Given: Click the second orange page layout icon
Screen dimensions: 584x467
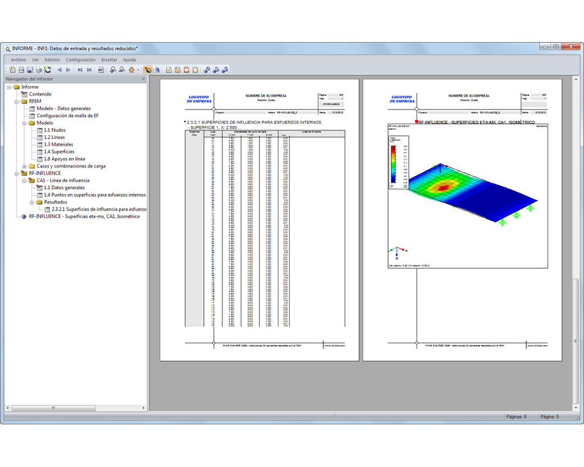Looking at the screenshot, I should tap(177, 70).
